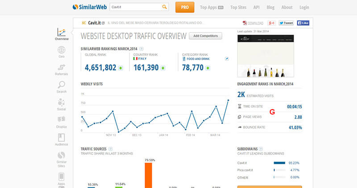Click the edit icon by Category Rank
The width and height of the screenshot is (357, 188).
(227, 59)
